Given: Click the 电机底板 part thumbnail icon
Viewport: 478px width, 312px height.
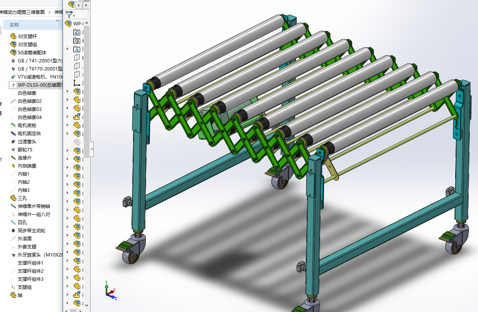Looking at the screenshot, I should [14, 125].
